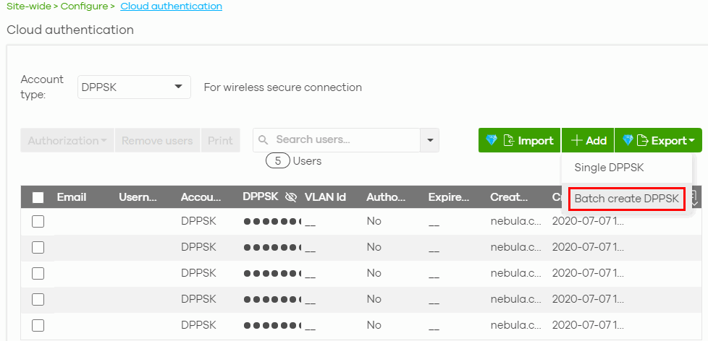The image size is (708, 341).
Task: Click Configure breadcrumb
Action: [x=85, y=7]
